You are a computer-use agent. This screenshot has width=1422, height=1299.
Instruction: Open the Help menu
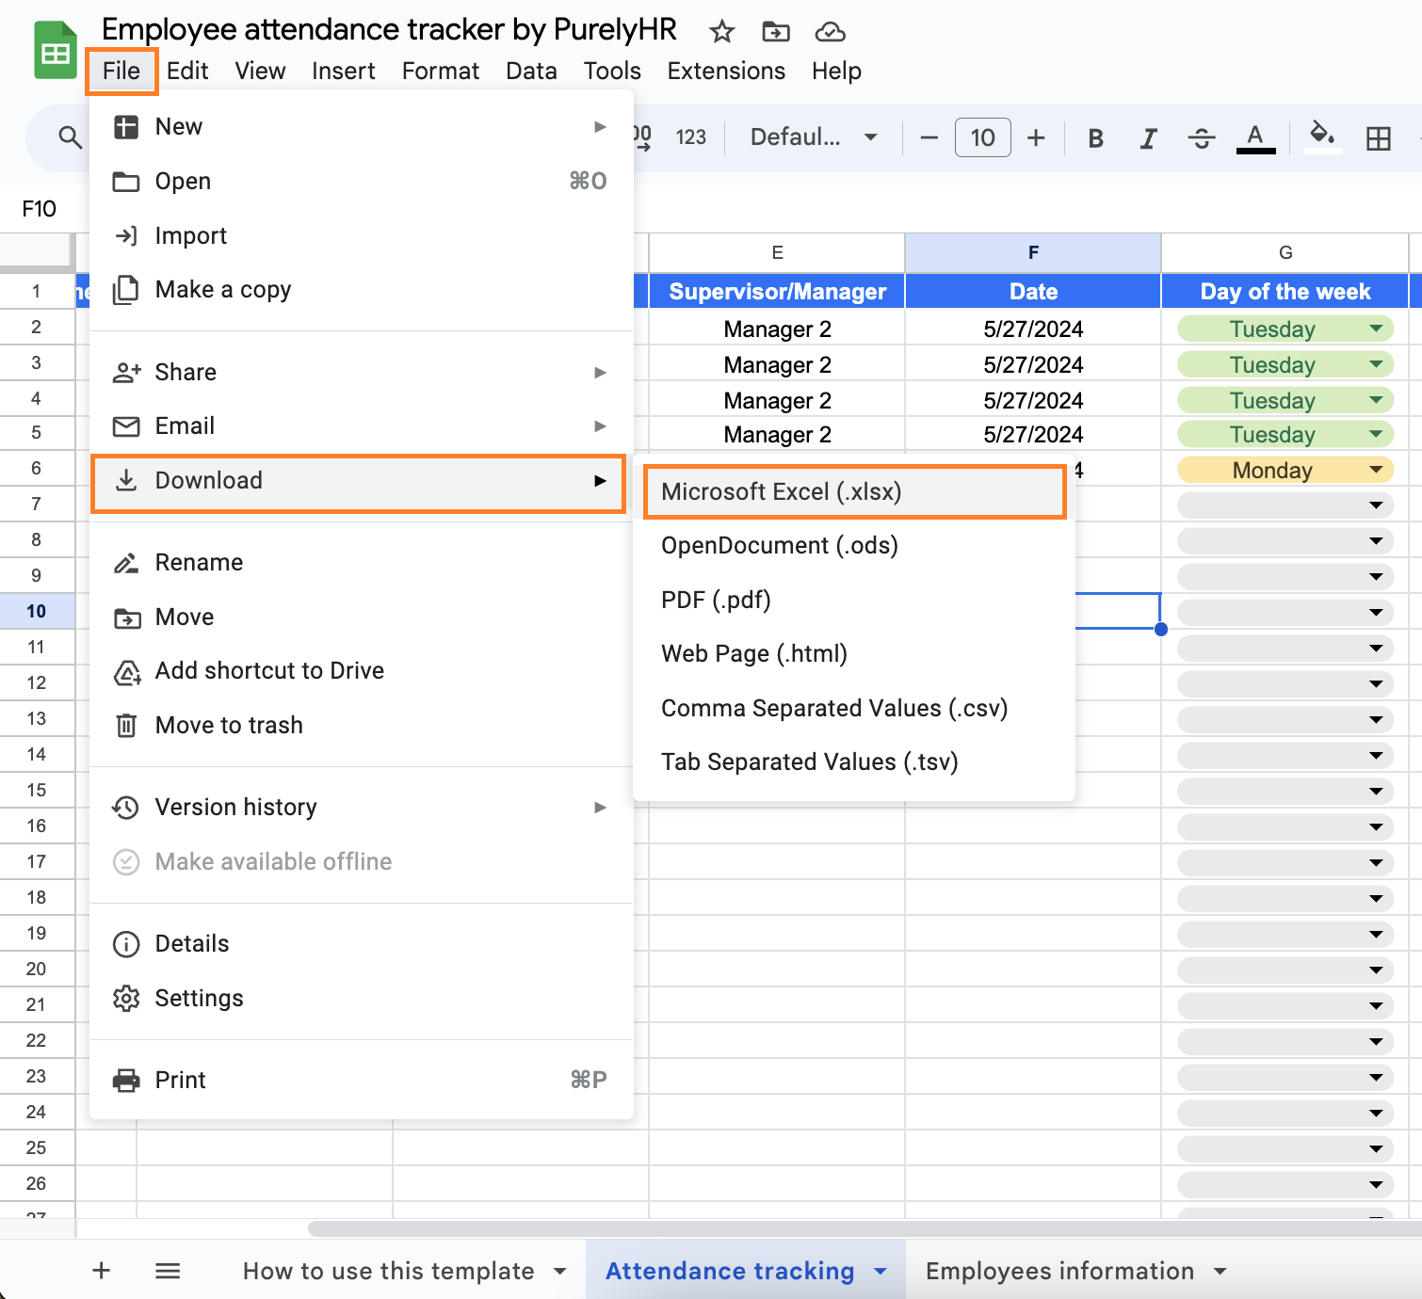[x=836, y=71]
